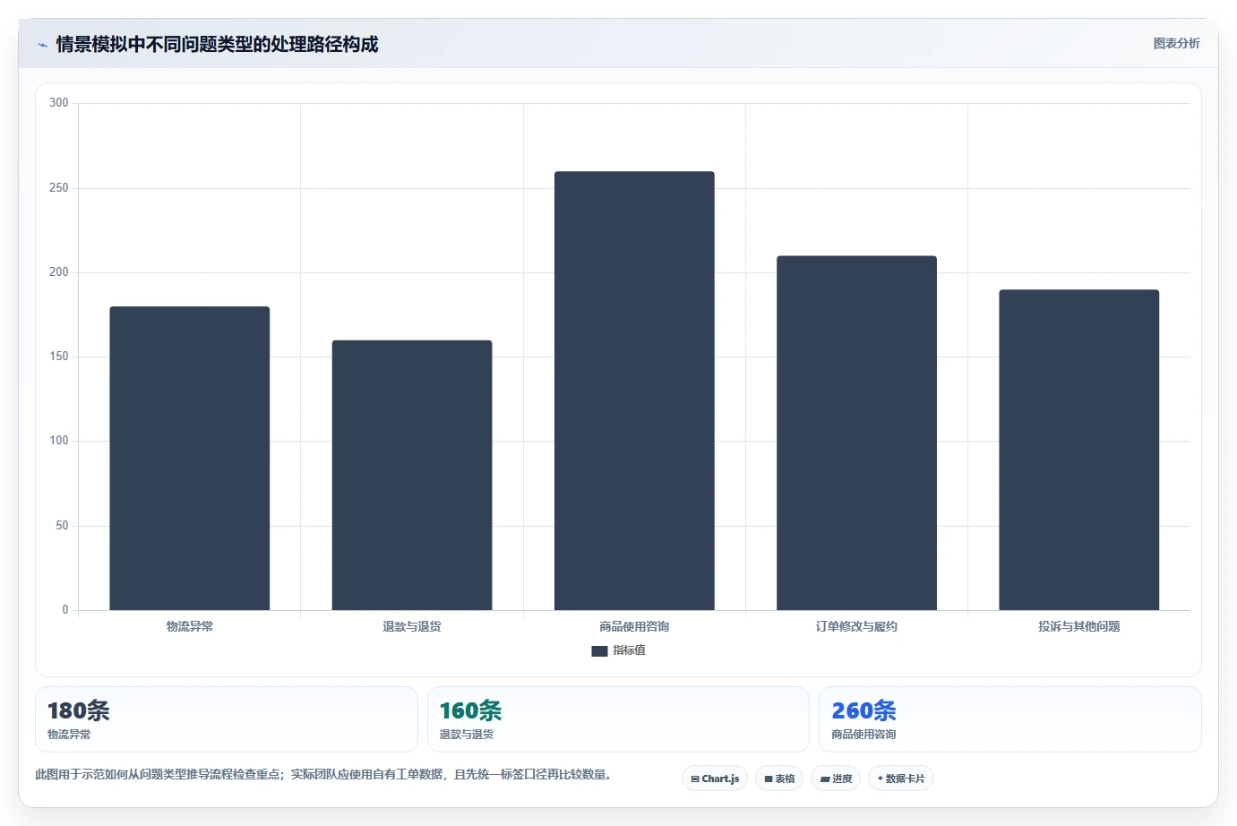Select the 表格 tag chip
The image size is (1237, 826).
(x=779, y=779)
